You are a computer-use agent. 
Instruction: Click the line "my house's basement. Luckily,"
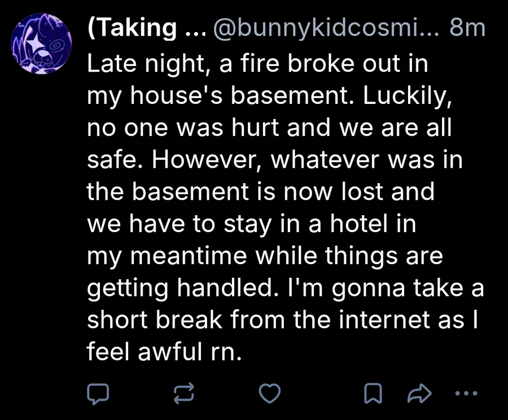point(269,96)
